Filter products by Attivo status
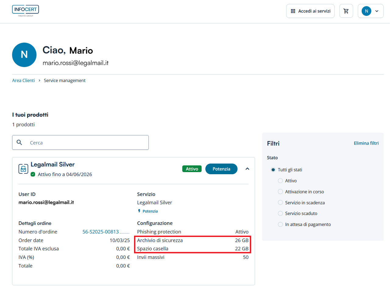390x286 pixels. click(x=280, y=181)
